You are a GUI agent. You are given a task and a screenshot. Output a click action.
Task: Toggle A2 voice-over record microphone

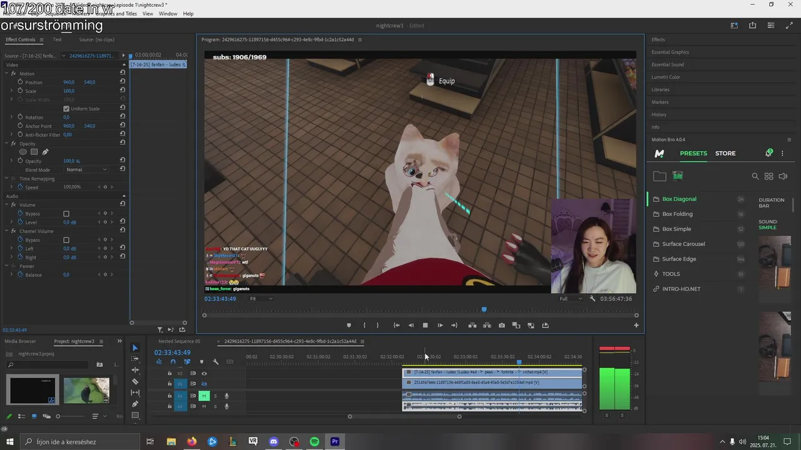227,406
